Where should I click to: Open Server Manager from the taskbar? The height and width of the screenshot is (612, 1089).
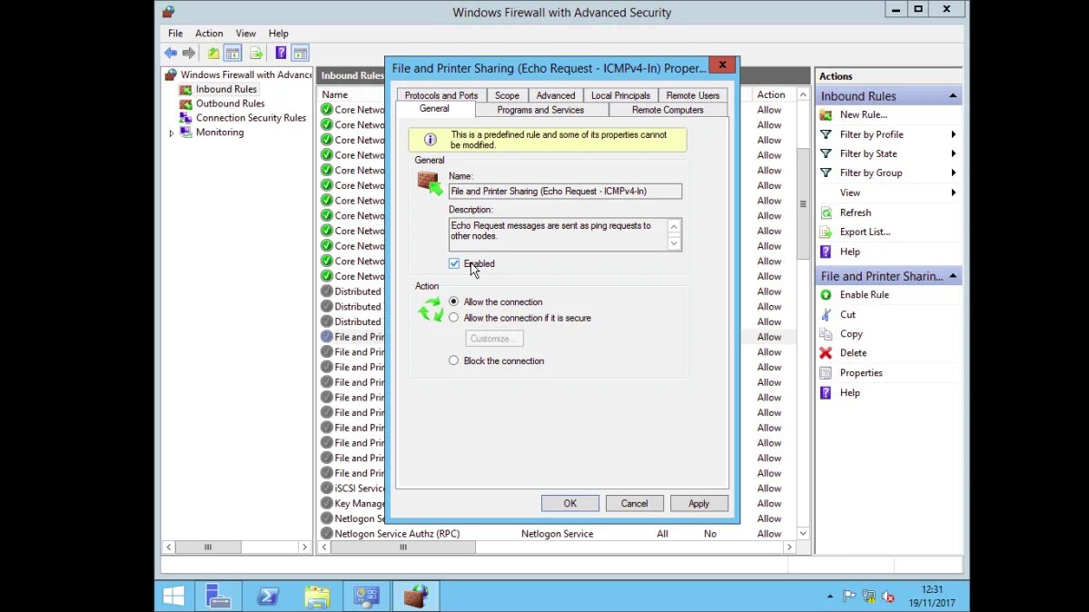[218, 596]
